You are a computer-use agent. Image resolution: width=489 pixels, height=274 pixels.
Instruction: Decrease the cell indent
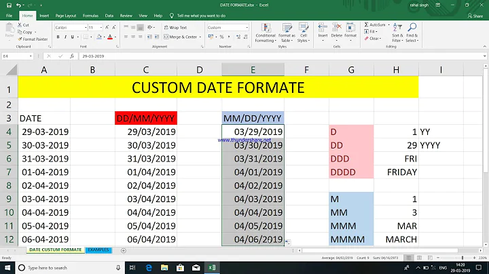point(149,37)
